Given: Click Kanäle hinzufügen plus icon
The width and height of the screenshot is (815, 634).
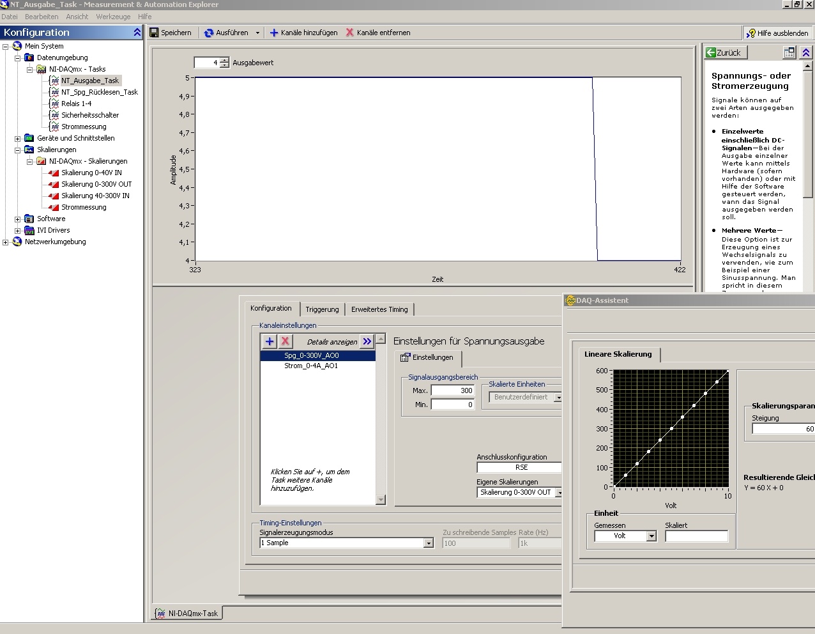Looking at the screenshot, I should (274, 33).
